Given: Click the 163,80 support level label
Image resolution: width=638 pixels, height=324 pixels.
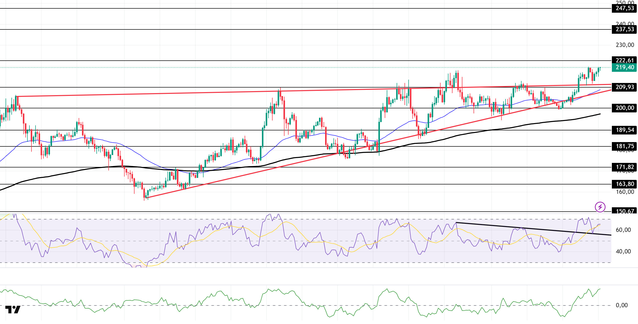Looking at the screenshot, I should point(624,184).
